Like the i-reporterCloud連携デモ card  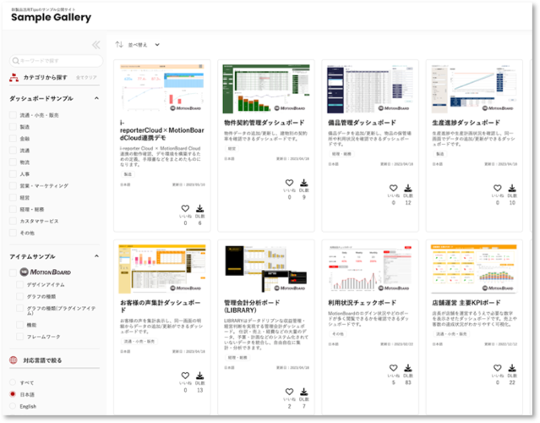pos(185,208)
